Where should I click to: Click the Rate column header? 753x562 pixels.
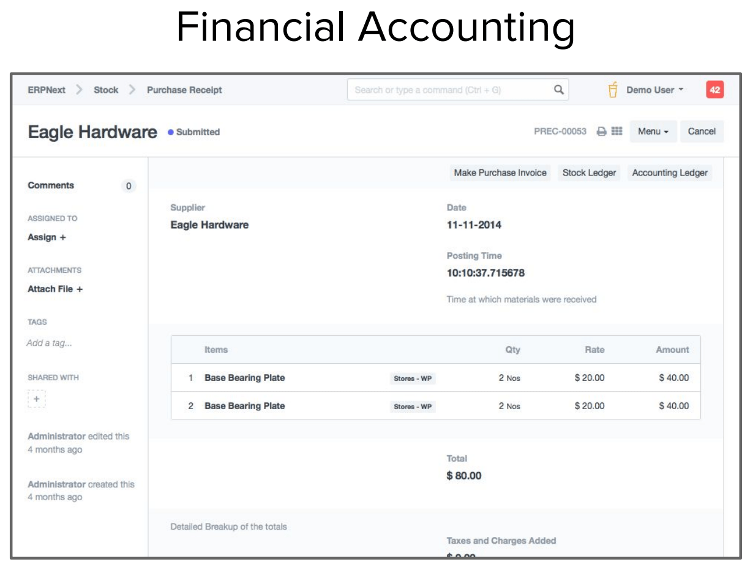coord(594,350)
